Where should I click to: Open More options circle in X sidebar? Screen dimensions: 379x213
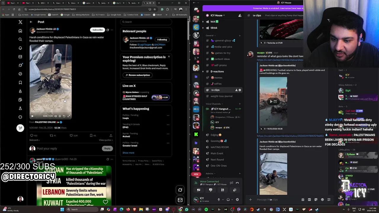click(x=20, y=117)
